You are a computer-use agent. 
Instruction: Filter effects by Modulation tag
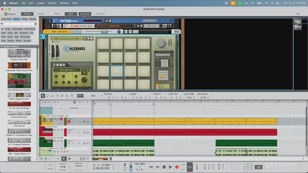pyautogui.click(x=25, y=37)
